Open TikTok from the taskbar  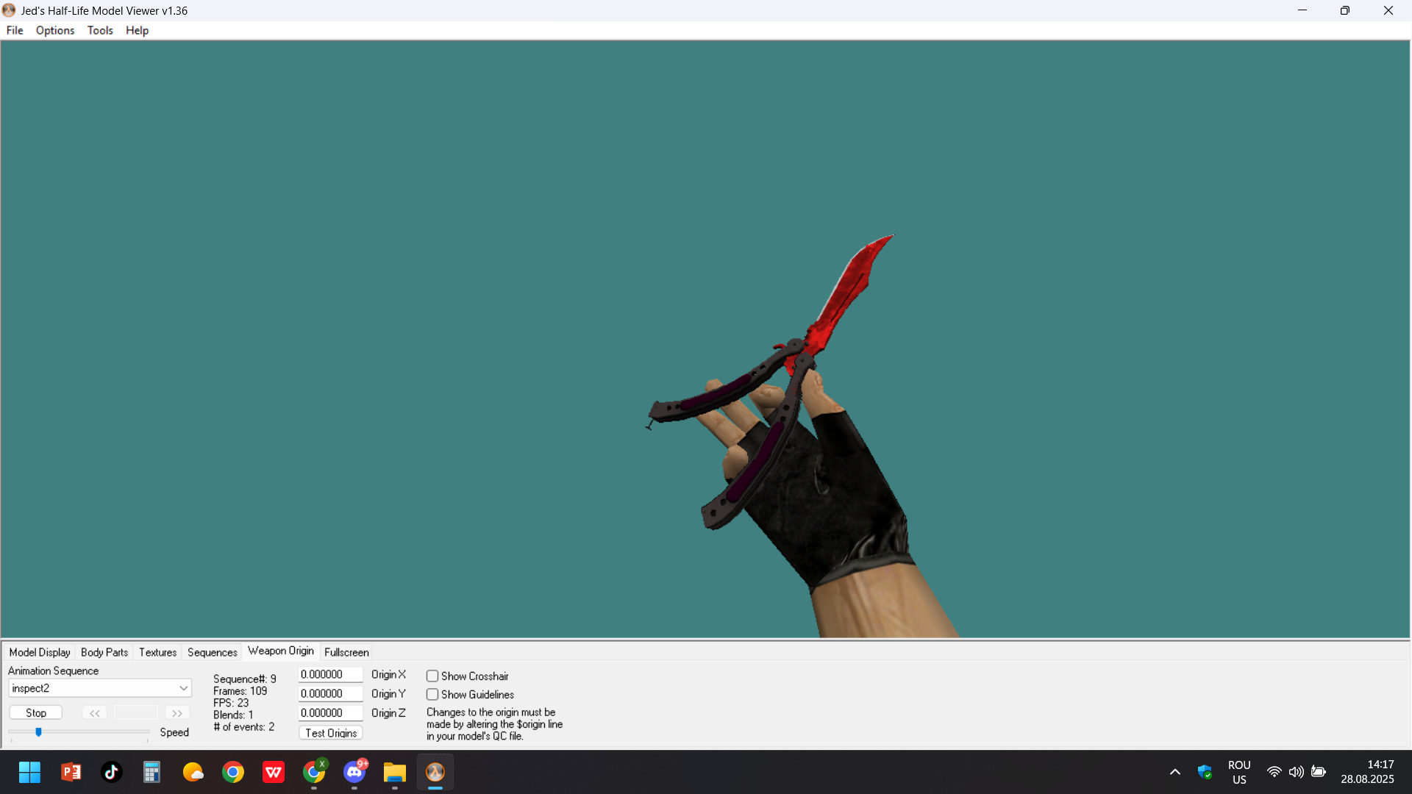pyautogui.click(x=111, y=772)
